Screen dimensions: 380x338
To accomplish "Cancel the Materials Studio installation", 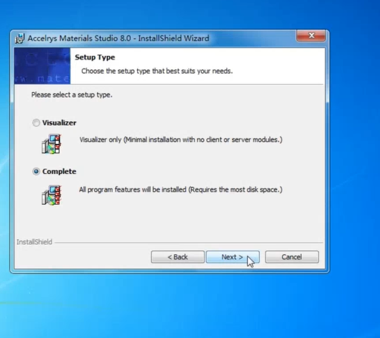I will pyautogui.click(x=292, y=257).
